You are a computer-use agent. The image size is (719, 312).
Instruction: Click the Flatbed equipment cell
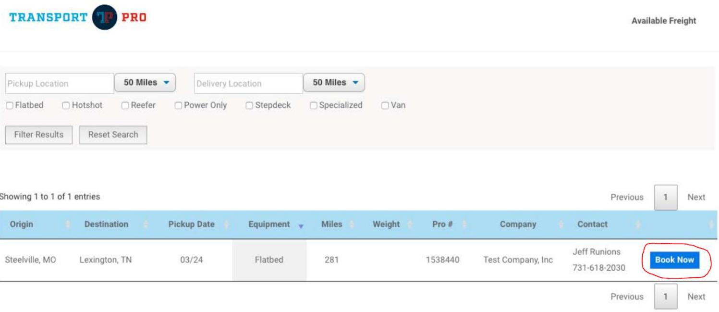pyautogui.click(x=269, y=260)
